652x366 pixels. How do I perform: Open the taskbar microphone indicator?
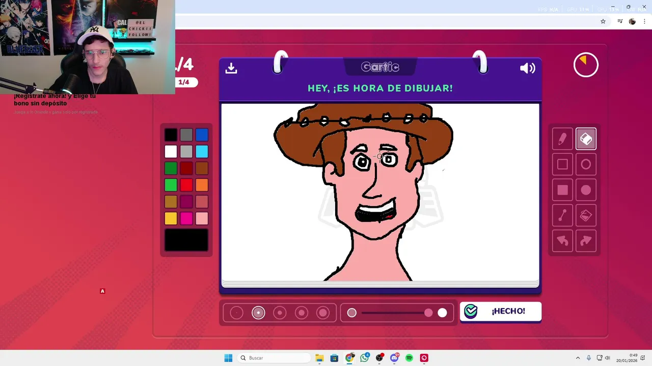tap(589, 358)
